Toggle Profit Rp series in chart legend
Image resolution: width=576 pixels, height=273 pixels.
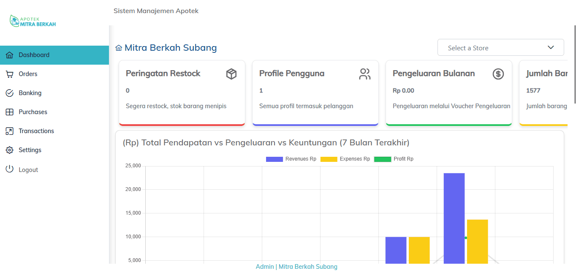tap(394, 159)
